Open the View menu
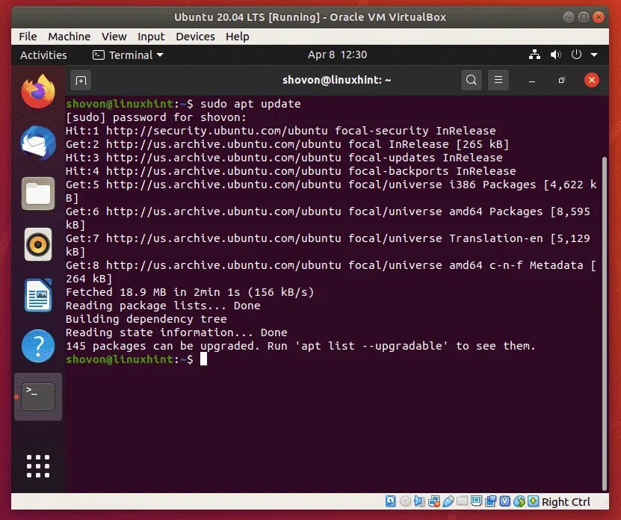The width and height of the screenshot is (621, 520). click(x=114, y=37)
